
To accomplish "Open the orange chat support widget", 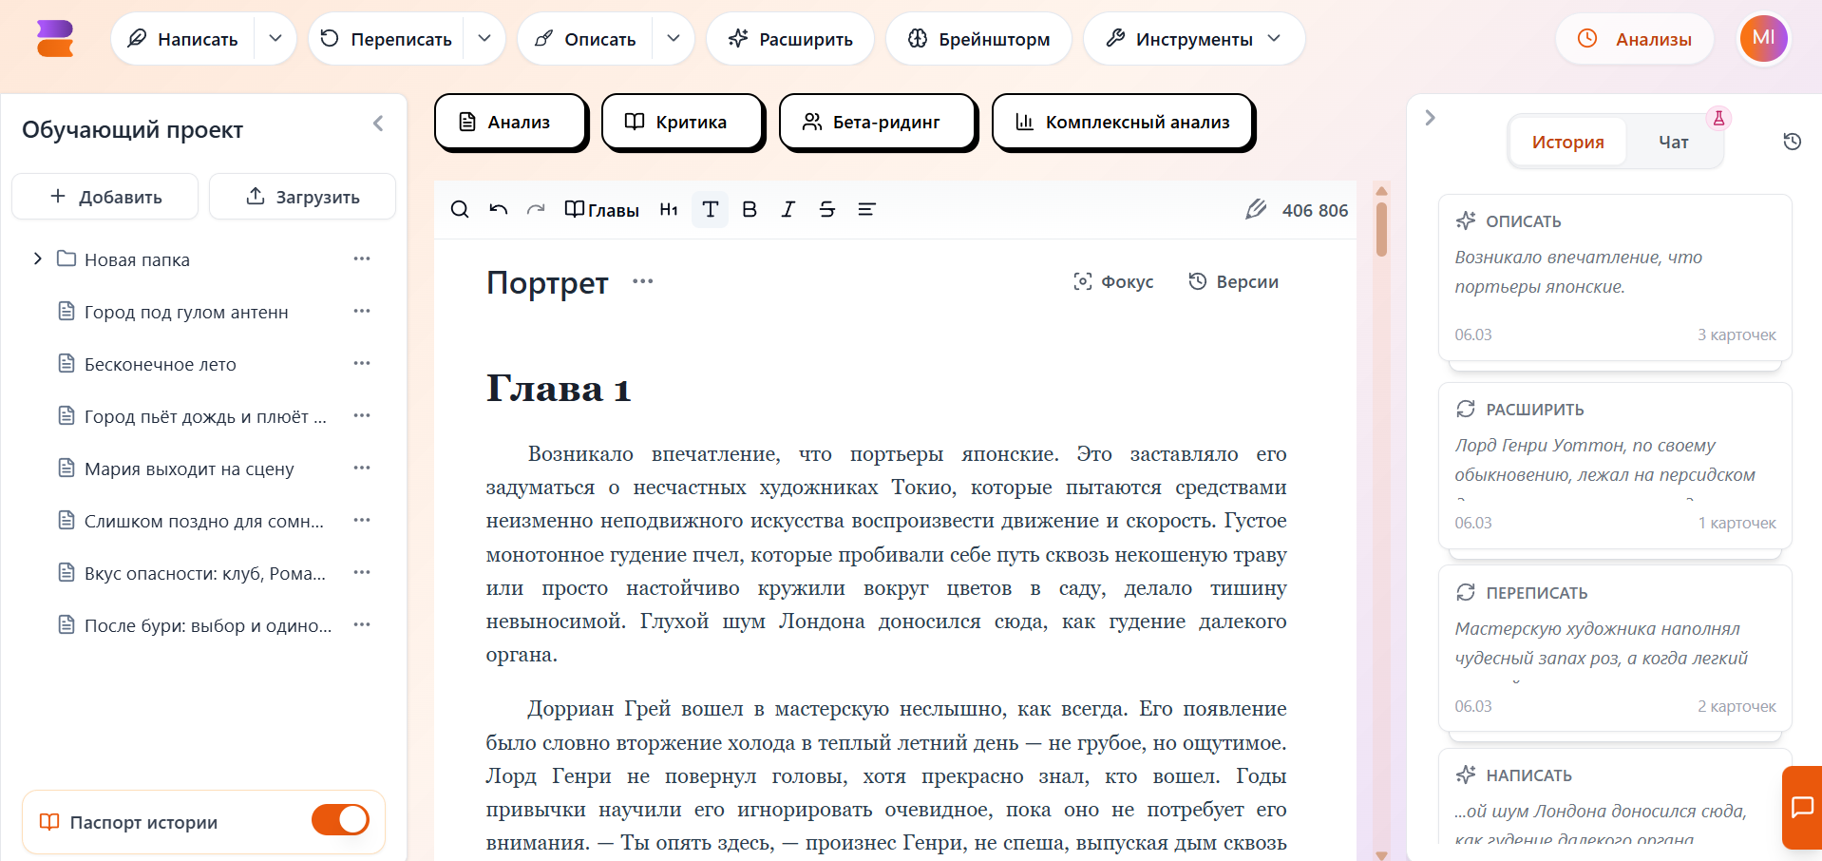I will [x=1802, y=807].
